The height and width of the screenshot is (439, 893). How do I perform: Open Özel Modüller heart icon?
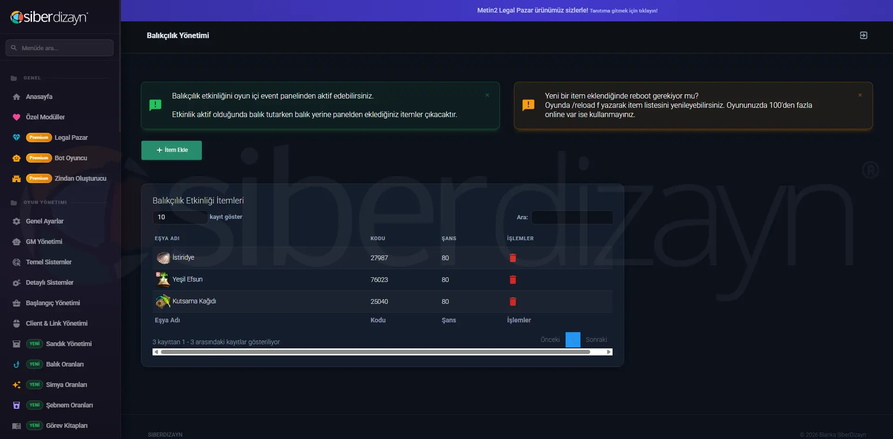point(17,117)
